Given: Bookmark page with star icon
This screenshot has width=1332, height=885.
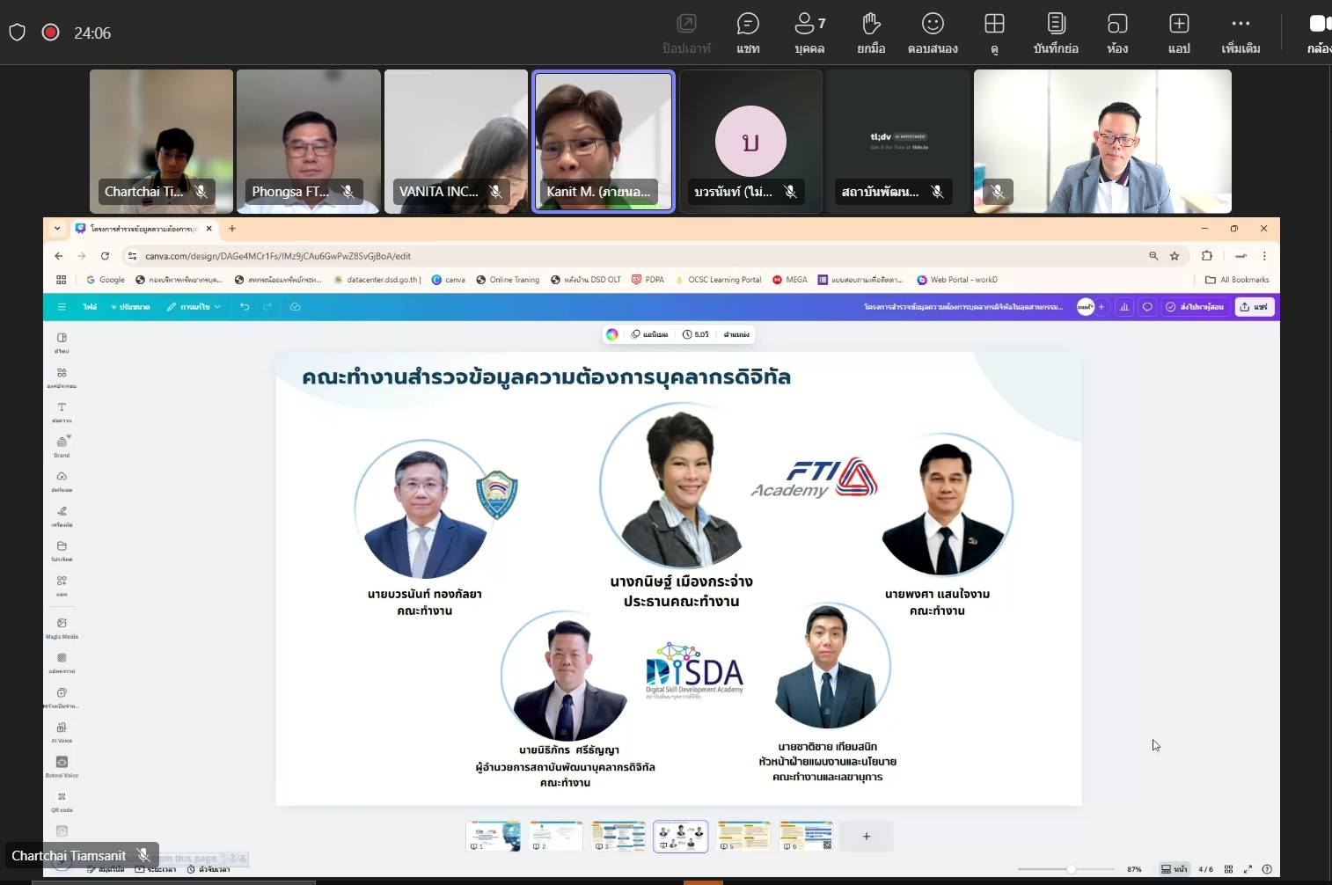Looking at the screenshot, I should pyautogui.click(x=1175, y=256).
